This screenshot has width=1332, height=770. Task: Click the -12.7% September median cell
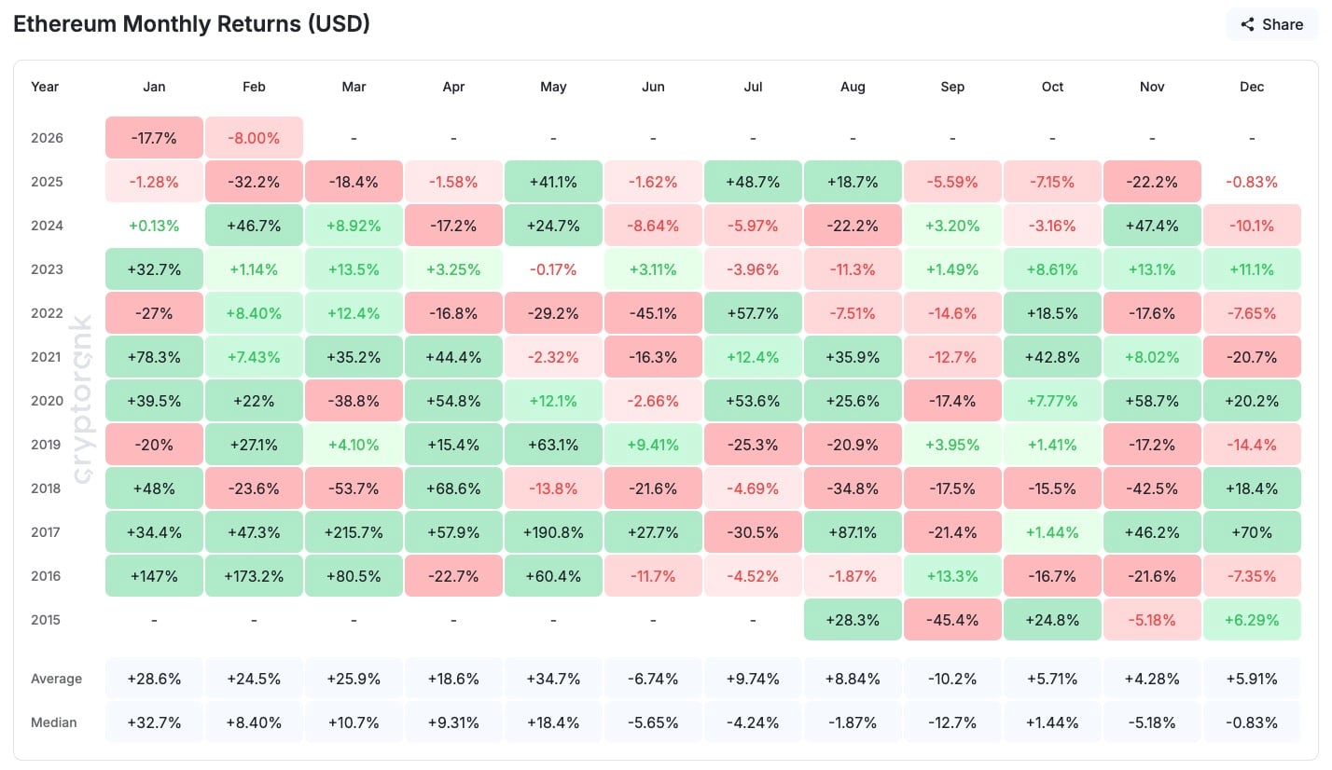coord(952,722)
